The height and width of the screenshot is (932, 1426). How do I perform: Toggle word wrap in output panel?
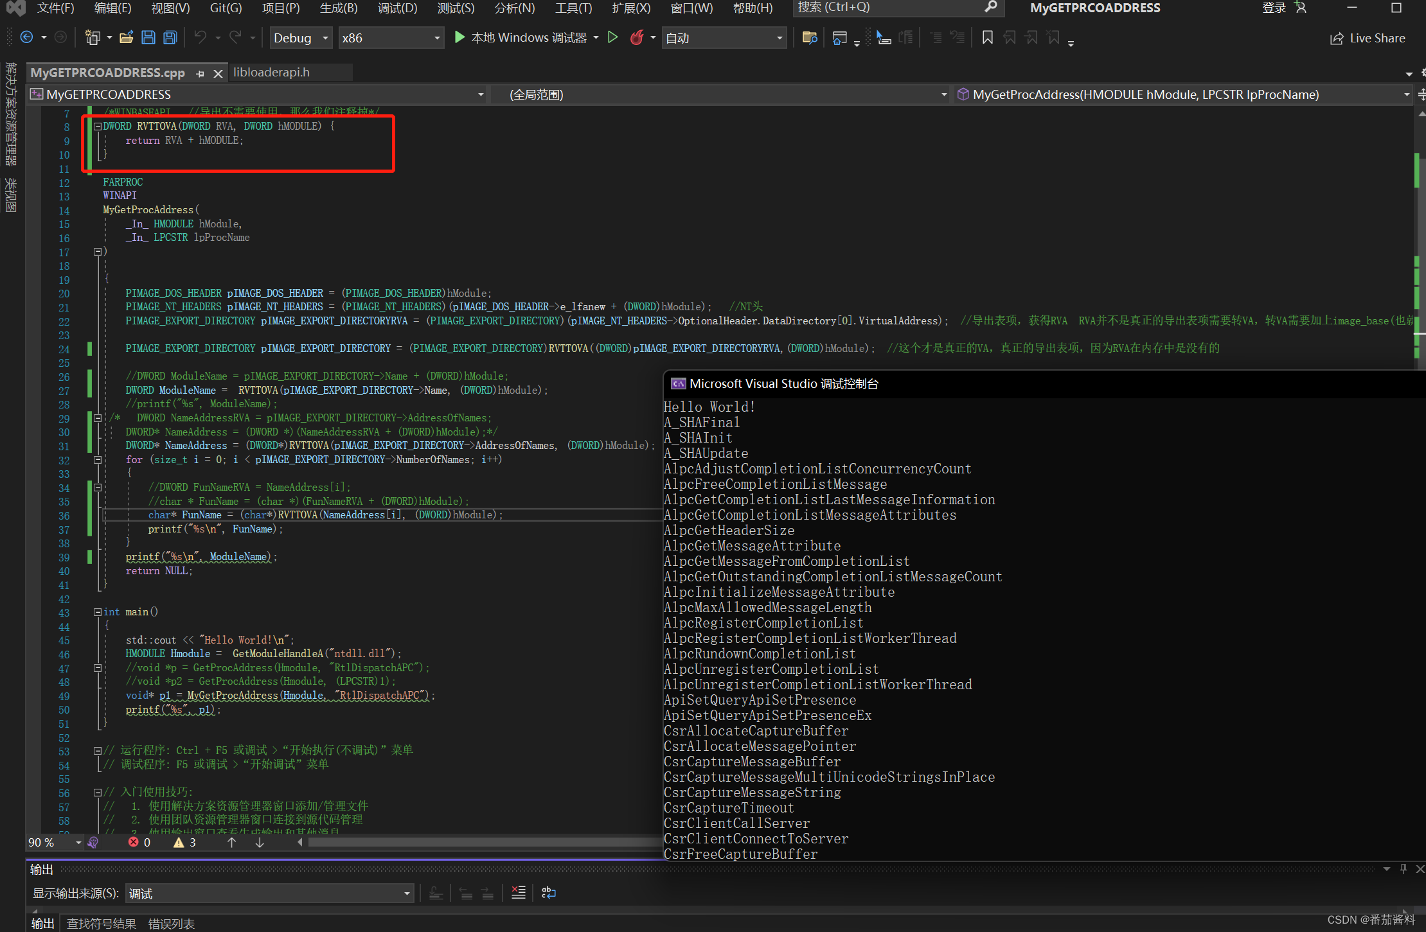[548, 893]
